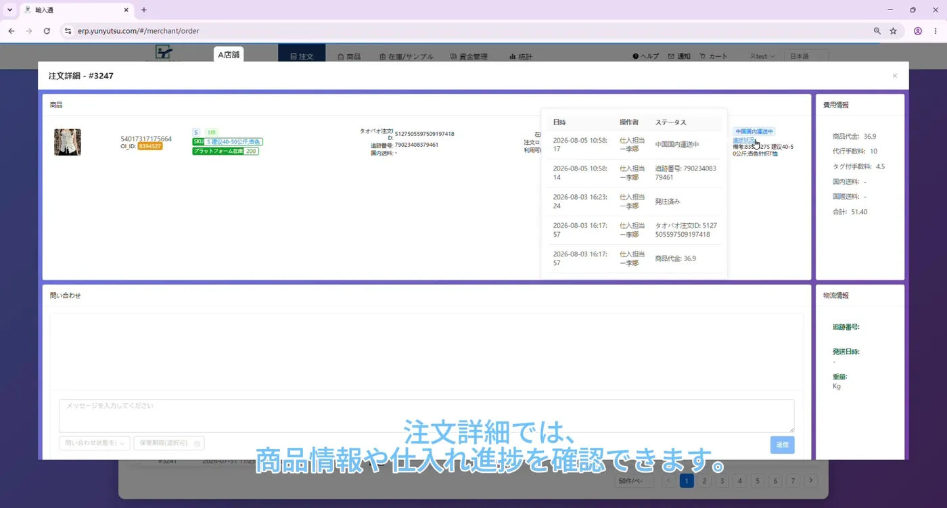Open the 在庫/サンプル navigation tab
The image size is (947, 508).
407,57
